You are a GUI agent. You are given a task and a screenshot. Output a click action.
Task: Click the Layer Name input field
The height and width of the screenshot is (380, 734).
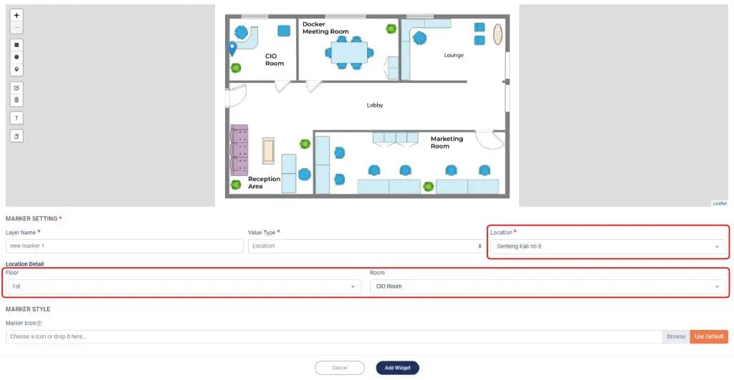pos(124,246)
